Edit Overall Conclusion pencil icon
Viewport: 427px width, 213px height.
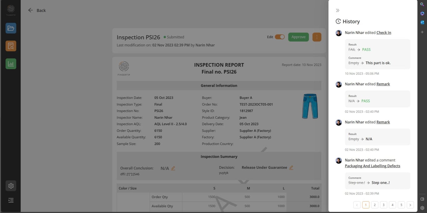(x=173, y=168)
